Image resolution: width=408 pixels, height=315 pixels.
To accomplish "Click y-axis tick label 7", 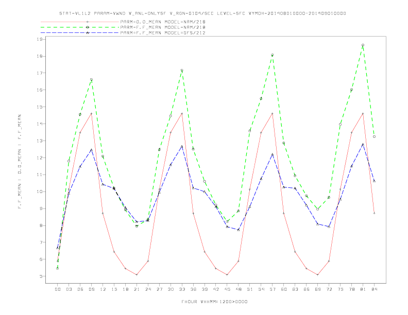I will [x=41, y=242].
